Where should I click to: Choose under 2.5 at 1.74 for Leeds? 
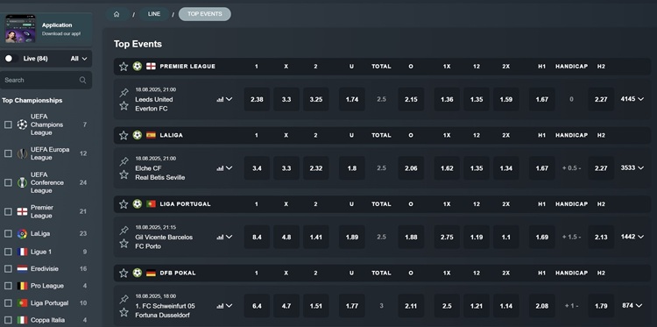click(352, 99)
